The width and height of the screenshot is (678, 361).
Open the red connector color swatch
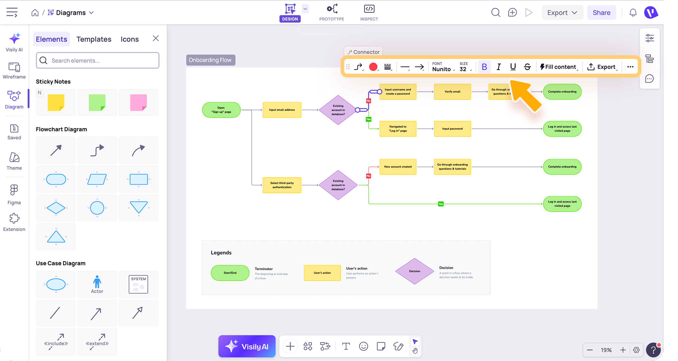[x=373, y=67]
